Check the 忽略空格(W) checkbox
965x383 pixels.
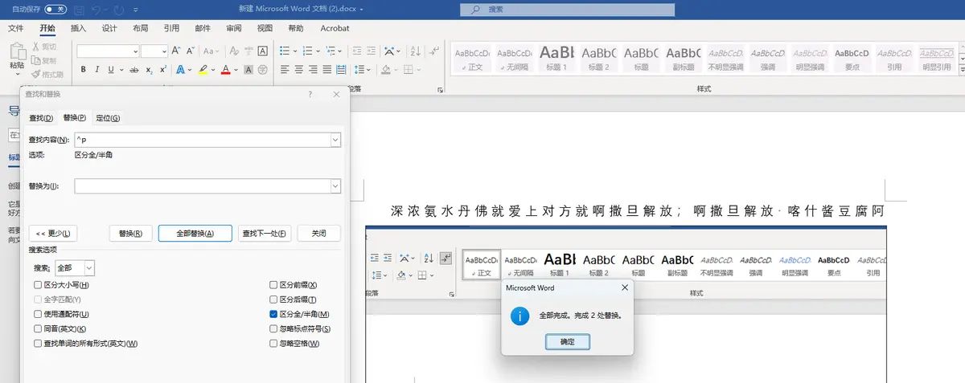tap(273, 344)
